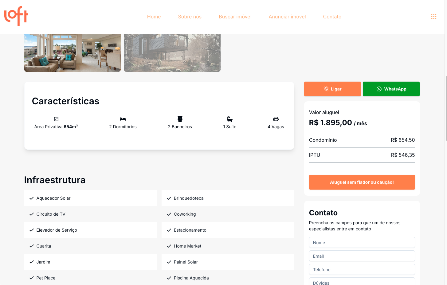Image resolution: width=447 pixels, height=285 pixels.
Task: Go to the Home menu item
Action: pyautogui.click(x=154, y=17)
